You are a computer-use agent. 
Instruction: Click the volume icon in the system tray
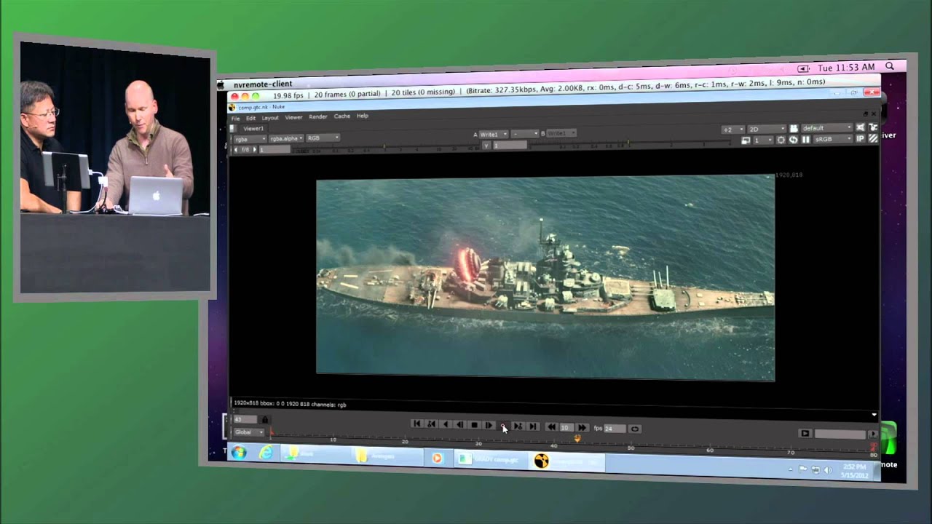(827, 470)
